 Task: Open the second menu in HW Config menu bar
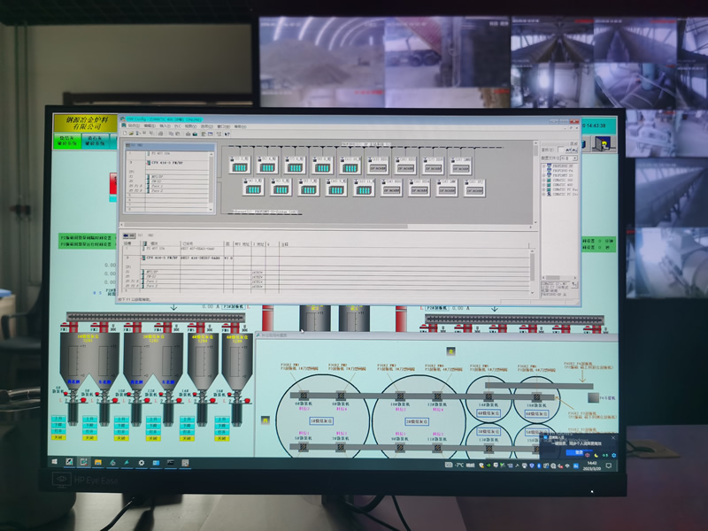tap(150, 127)
